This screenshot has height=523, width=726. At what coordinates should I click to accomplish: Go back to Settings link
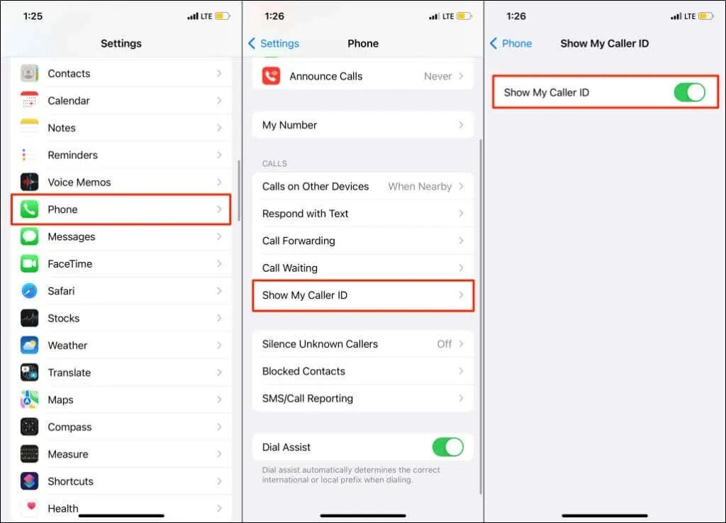point(274,43)
